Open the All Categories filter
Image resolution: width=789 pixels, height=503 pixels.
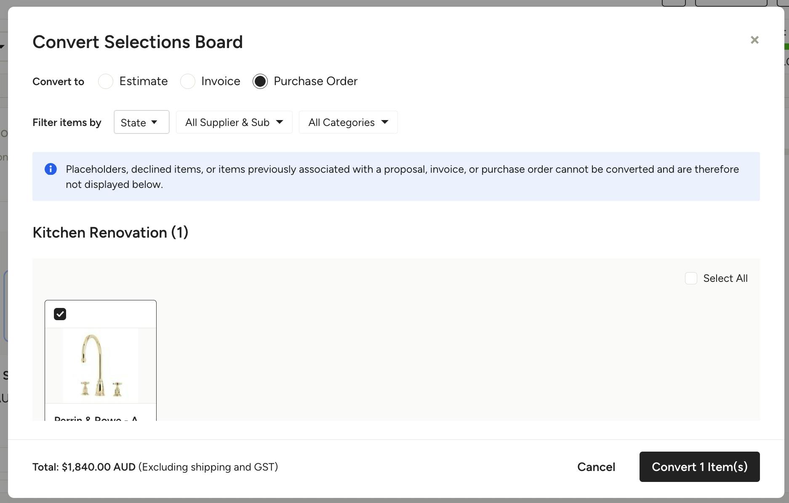click(x=348, y=122)
